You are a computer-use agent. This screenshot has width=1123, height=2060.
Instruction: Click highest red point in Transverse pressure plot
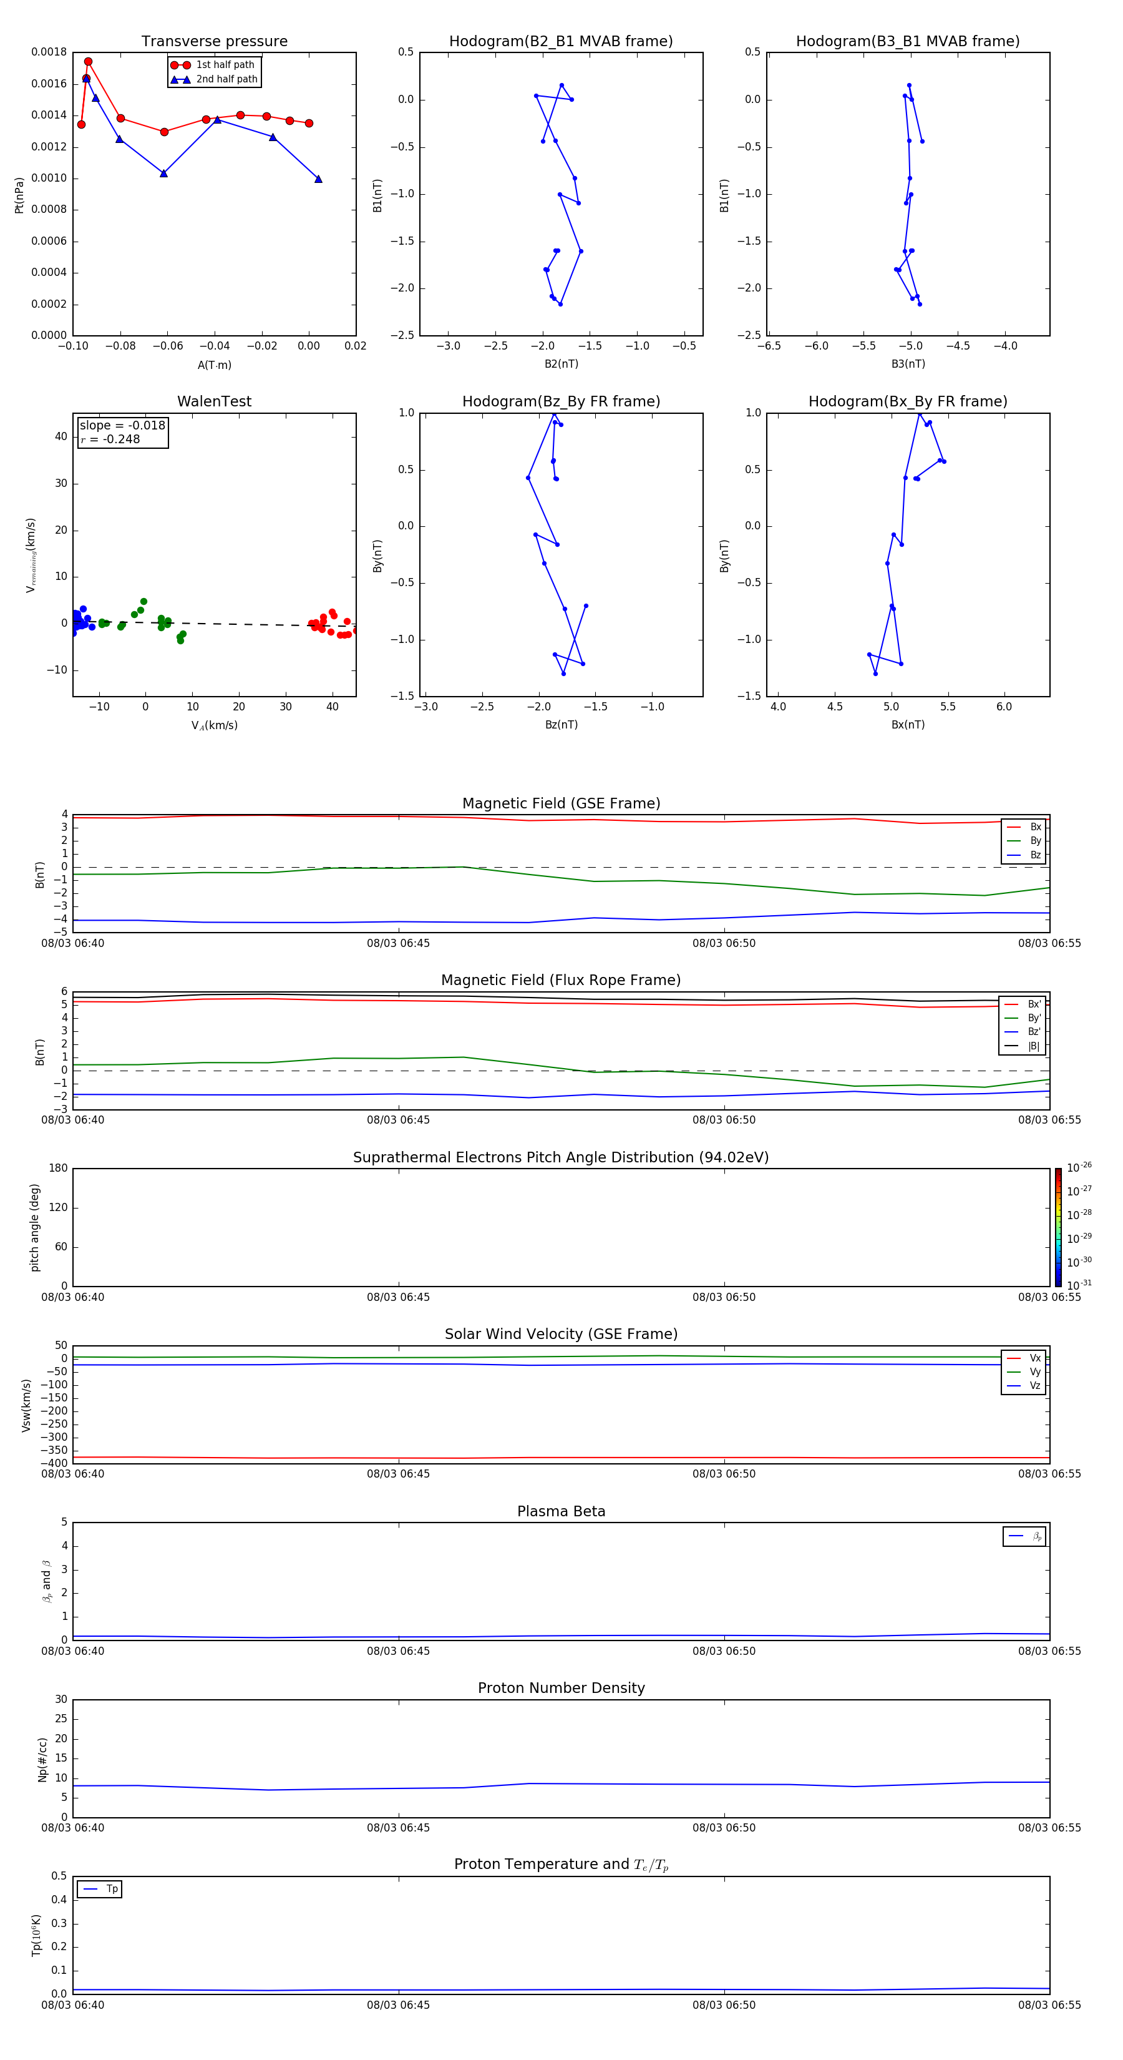pos(88,62)
